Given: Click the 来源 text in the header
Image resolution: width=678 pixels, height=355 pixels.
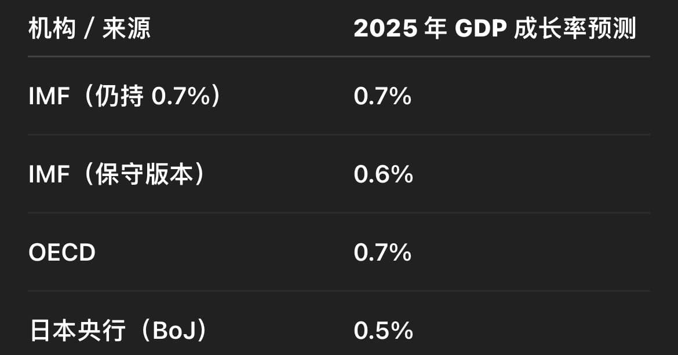Looking at the screenshot, I should (x=127, y=29).
